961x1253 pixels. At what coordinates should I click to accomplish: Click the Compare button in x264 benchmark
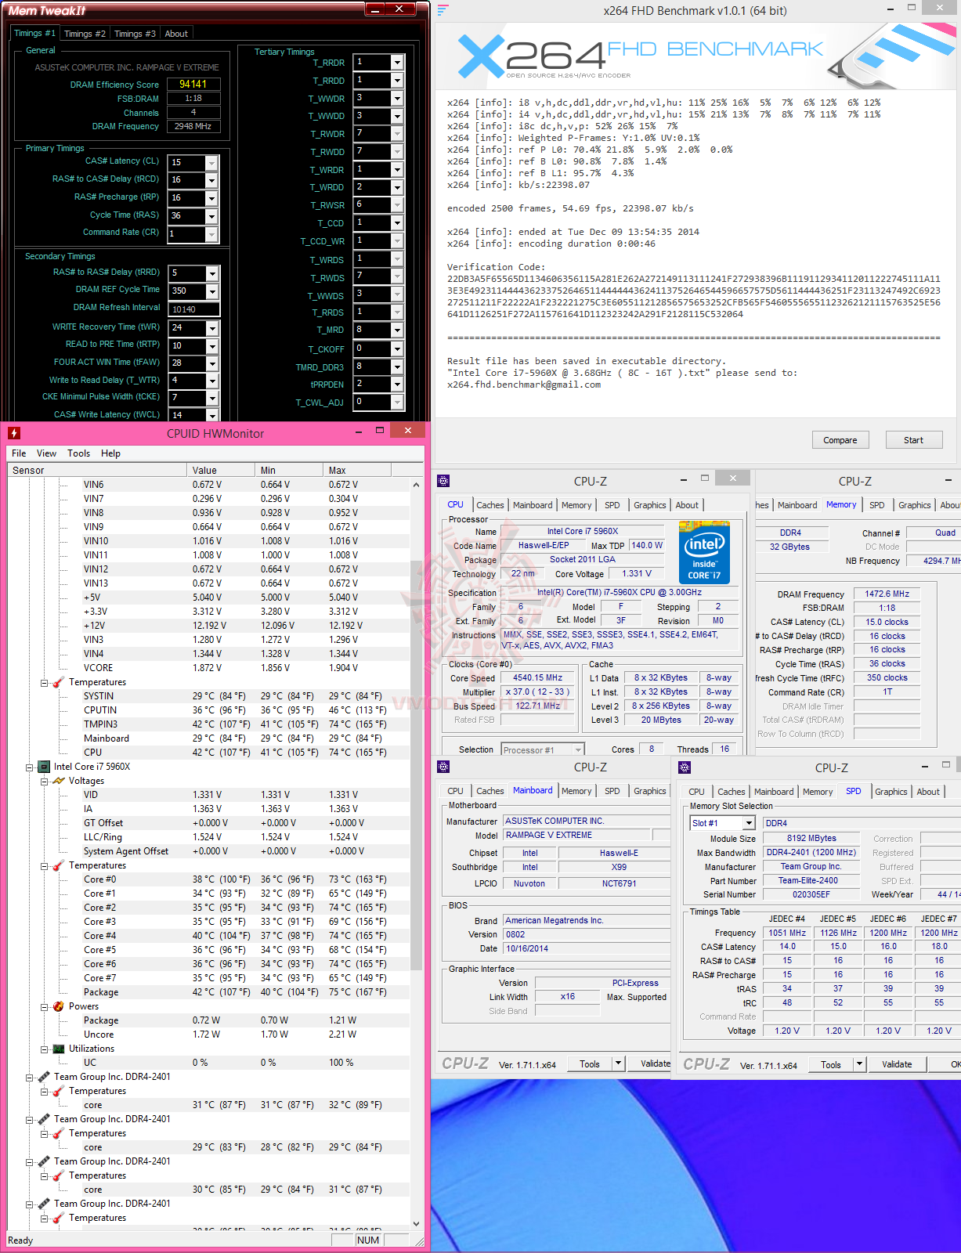tap(840, 440)
